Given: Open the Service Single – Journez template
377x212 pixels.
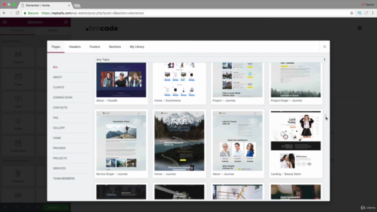Looking at the screenshot, I should [x=121, y=141].
